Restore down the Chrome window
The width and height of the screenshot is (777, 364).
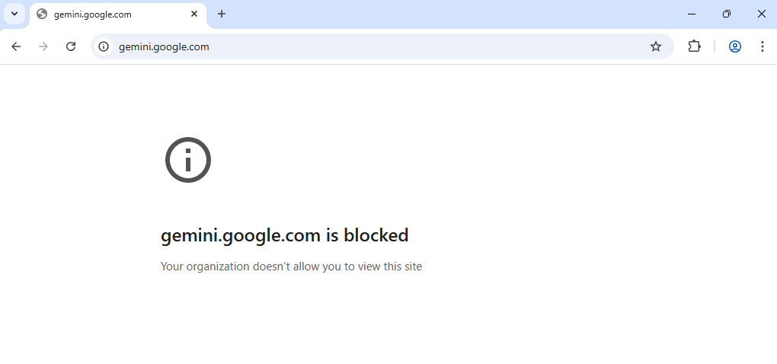point(727,14)
